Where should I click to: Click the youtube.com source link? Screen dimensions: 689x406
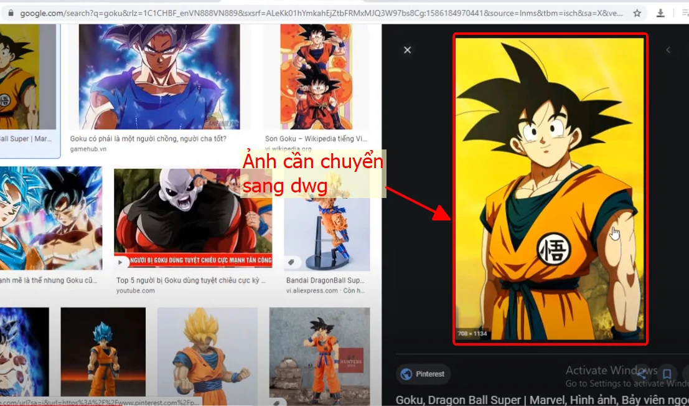coord(135,290)
